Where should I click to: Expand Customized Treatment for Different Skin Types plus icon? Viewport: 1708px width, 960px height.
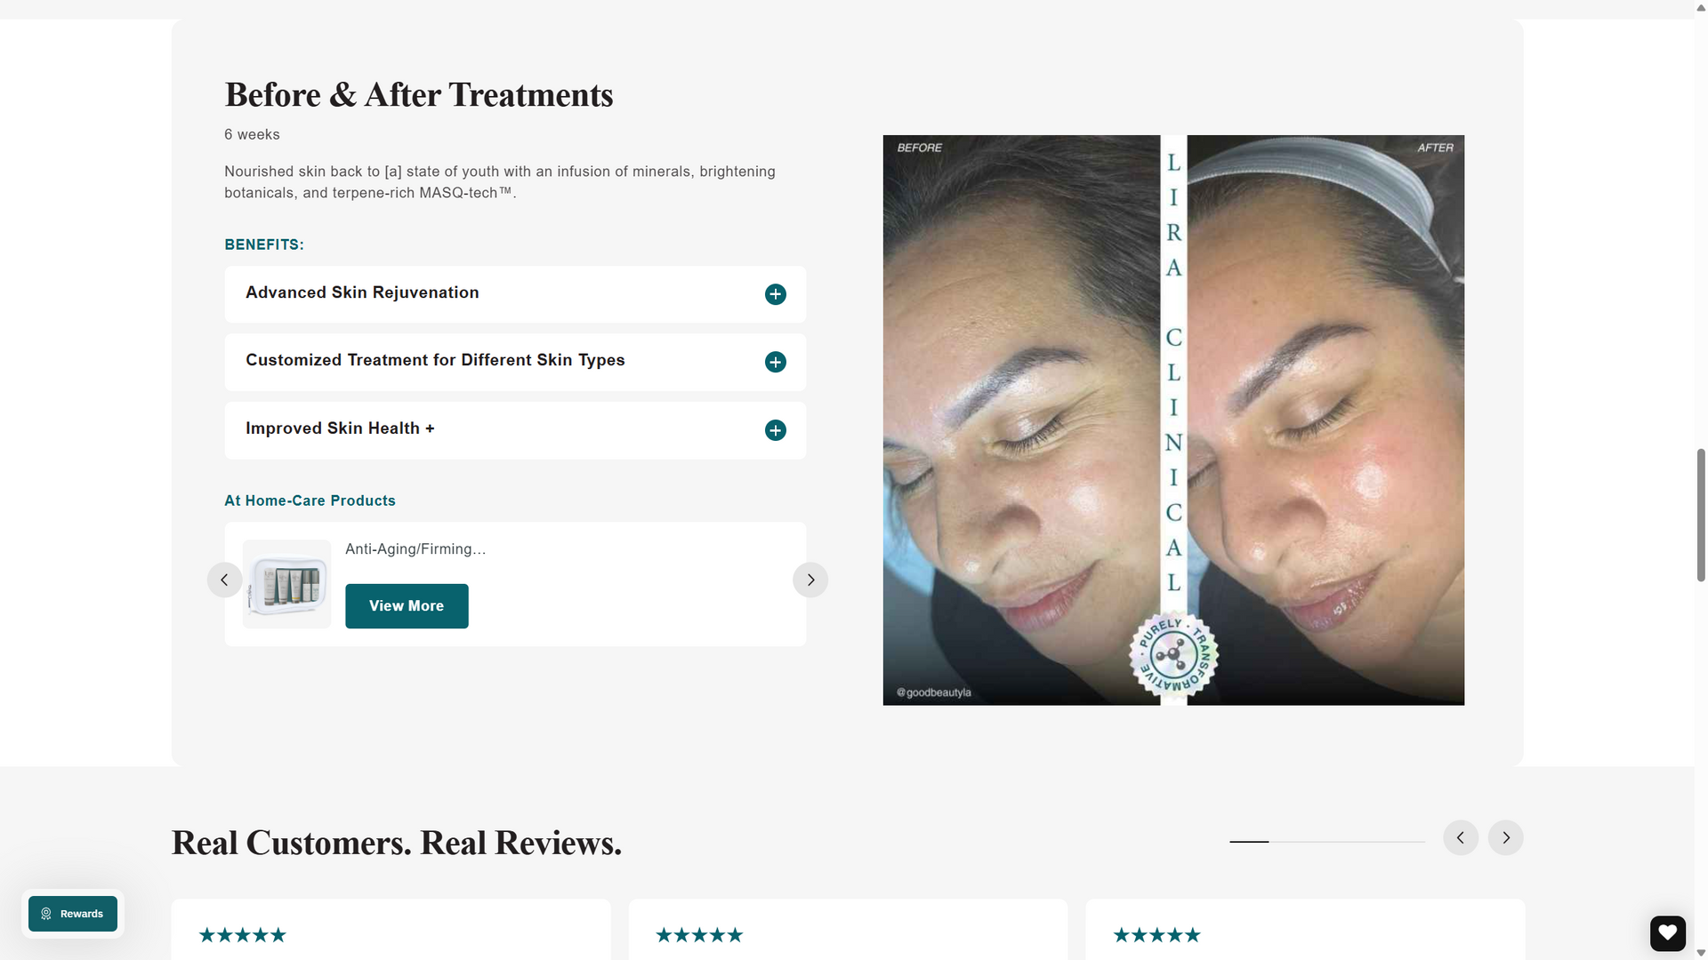click(775, 362)
